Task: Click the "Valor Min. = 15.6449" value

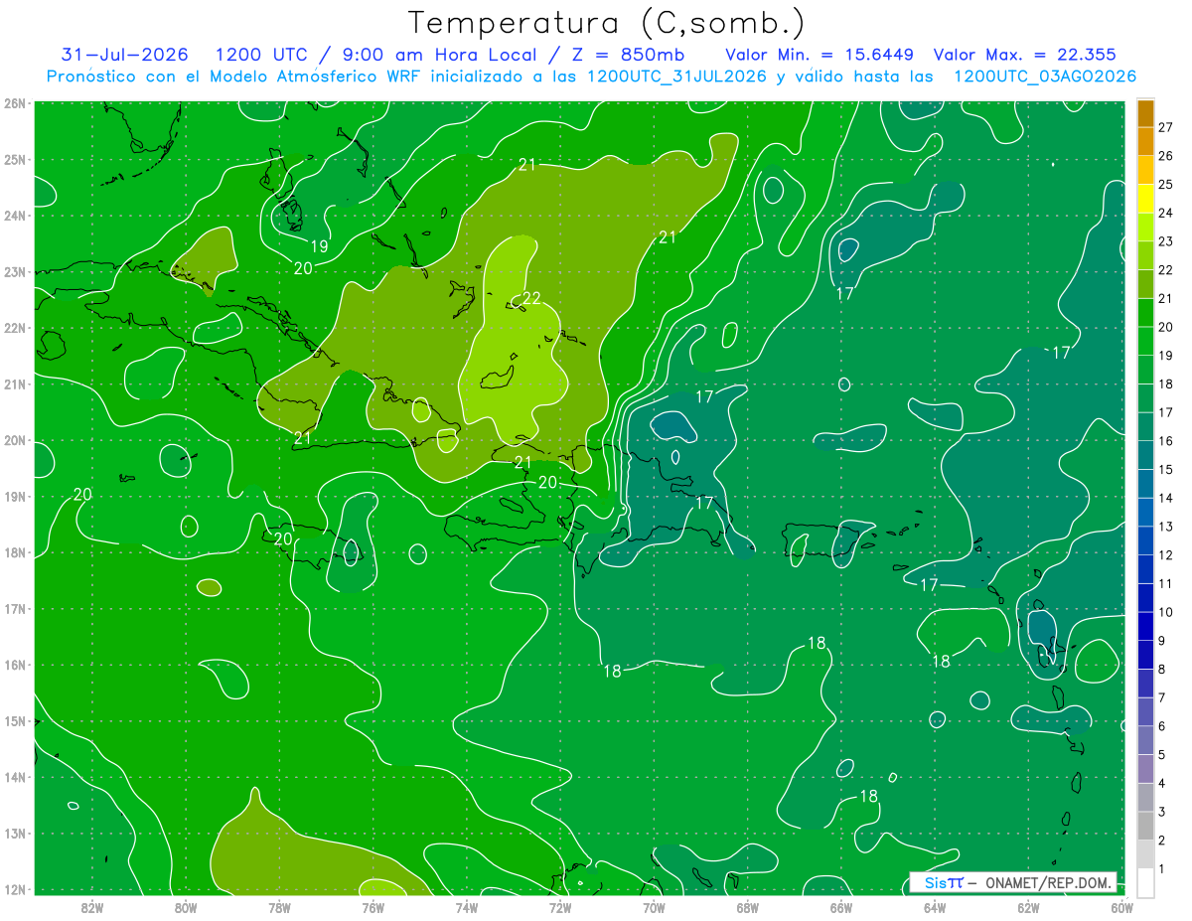Action: pos(819,54)
